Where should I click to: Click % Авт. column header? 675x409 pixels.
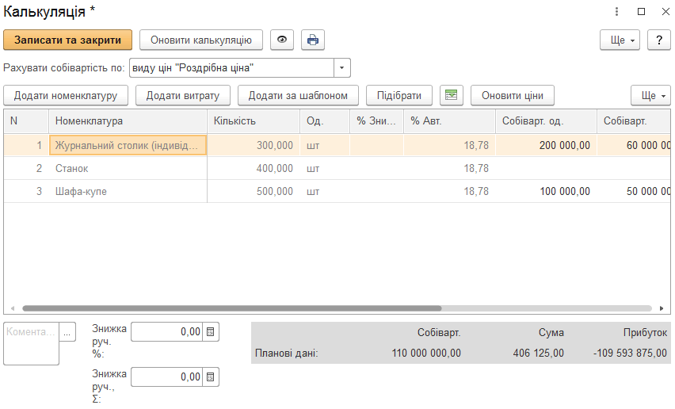coord(449,121)
